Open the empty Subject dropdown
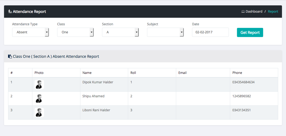Viewport: 286px width, 136px height. coord(165,32)
